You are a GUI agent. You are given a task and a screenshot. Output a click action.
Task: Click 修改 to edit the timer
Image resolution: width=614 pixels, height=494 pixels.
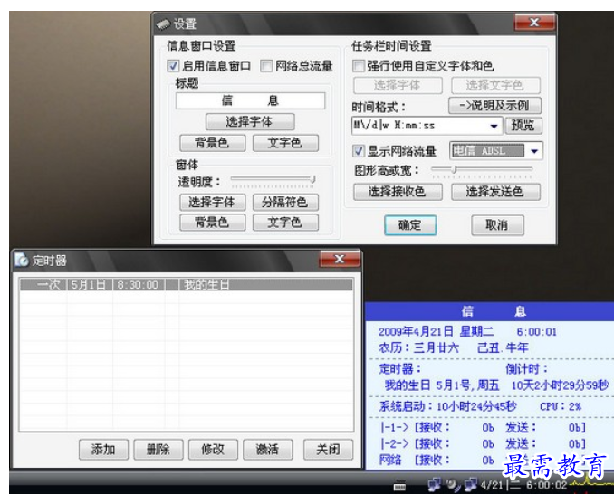(213, 450)
